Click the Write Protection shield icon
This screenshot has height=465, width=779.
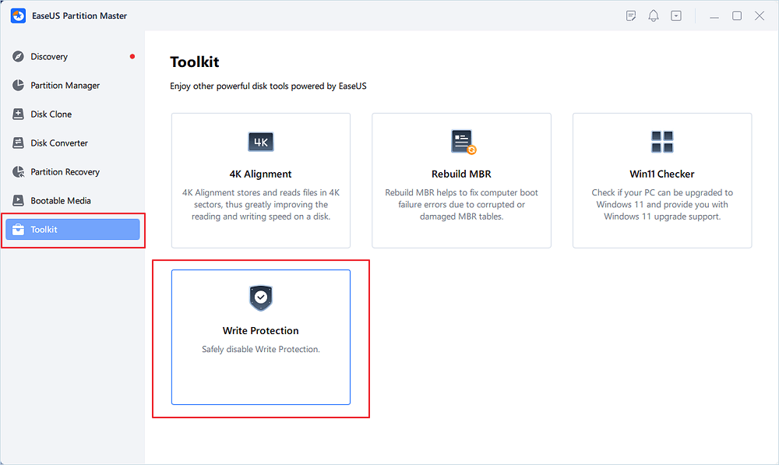coord(261,298)
